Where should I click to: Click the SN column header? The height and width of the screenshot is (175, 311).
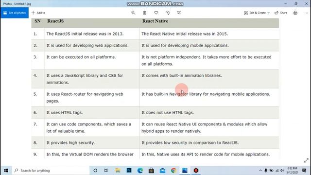pyautogui.click(x=37, y=21)
